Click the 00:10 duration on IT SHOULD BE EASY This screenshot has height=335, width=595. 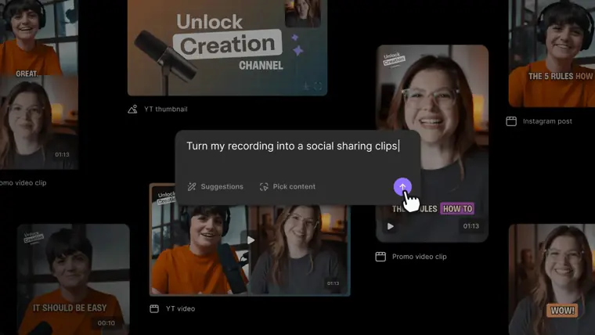[106, 323]
